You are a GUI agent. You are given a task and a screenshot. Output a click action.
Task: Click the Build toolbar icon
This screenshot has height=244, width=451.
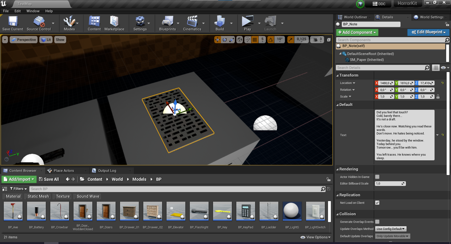(219, 23)
